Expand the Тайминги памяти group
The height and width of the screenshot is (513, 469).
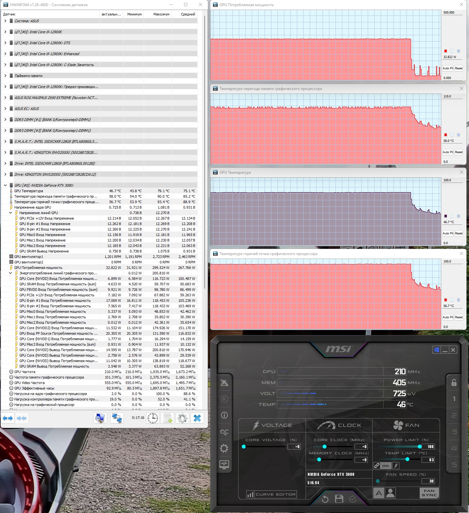pyautogui.click(x=5, y=76)
